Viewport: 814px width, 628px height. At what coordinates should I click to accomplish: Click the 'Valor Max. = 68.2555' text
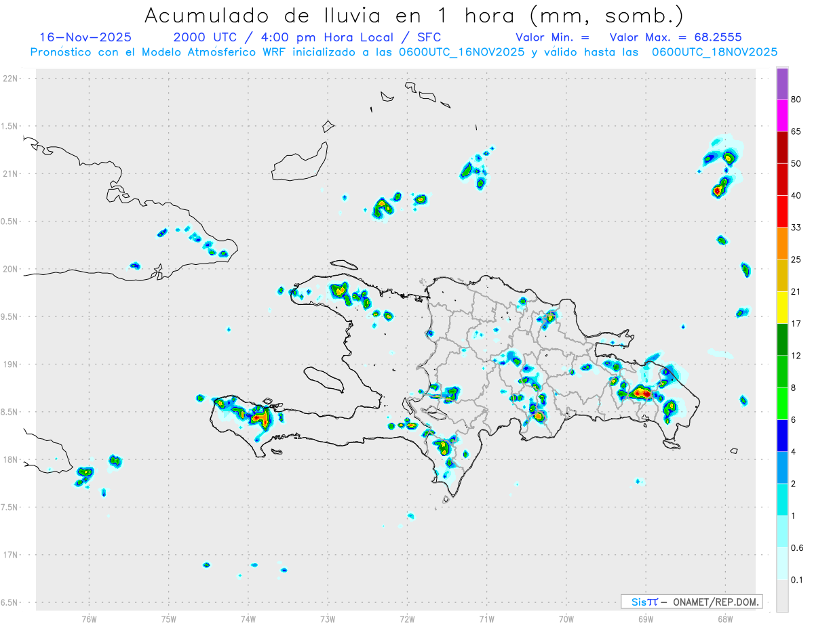(x=676, y=37)
